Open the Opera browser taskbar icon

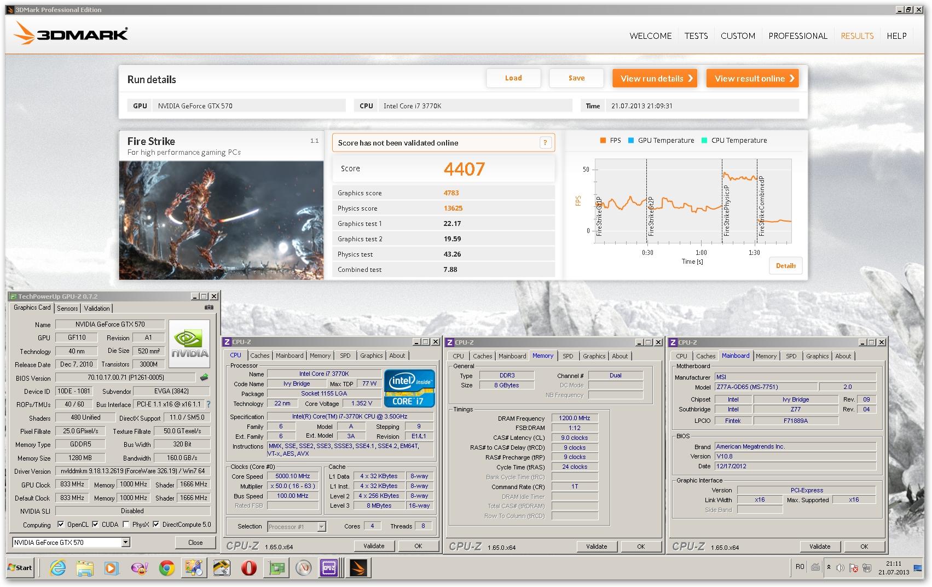248,568
